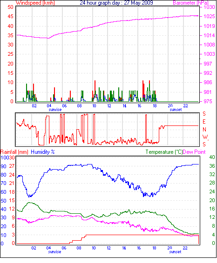This screenshot has width=217, height=263.
Task: Click the N wind direction label
Action: pos(204,130)
